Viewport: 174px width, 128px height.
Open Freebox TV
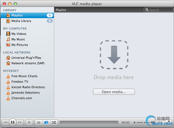click(20, 82)
